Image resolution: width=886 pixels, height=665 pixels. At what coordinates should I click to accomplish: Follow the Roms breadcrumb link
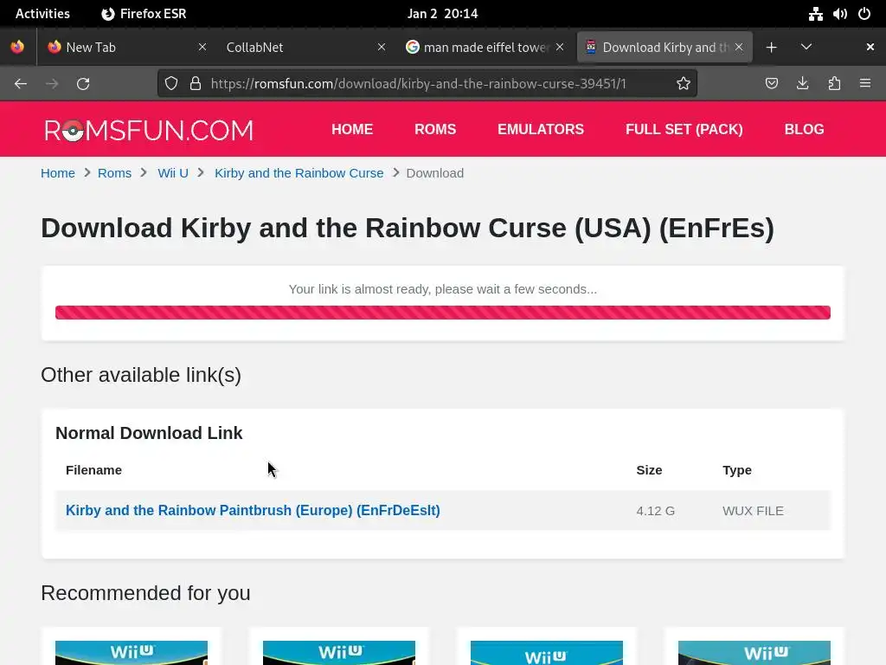114,173
